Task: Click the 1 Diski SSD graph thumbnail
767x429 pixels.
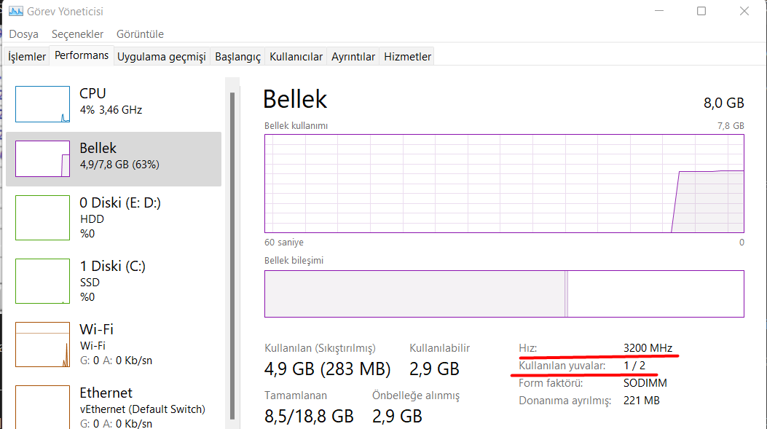Action: 42,280
